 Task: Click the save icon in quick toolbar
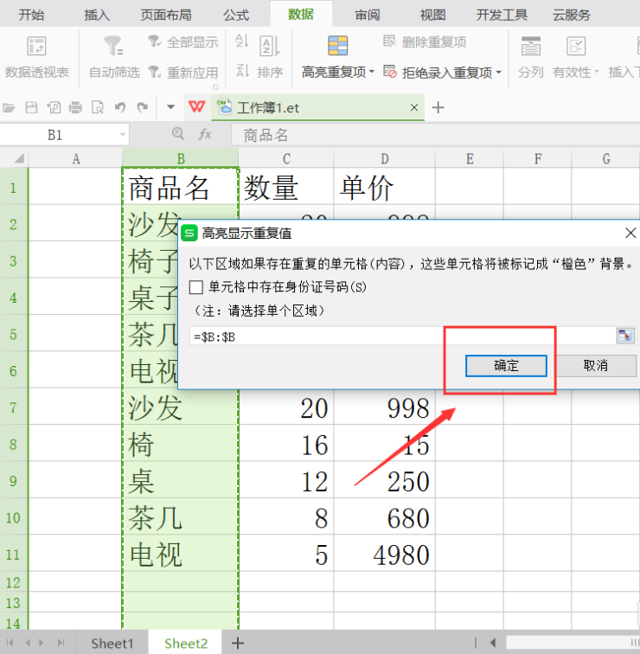[x=32, y=107]
